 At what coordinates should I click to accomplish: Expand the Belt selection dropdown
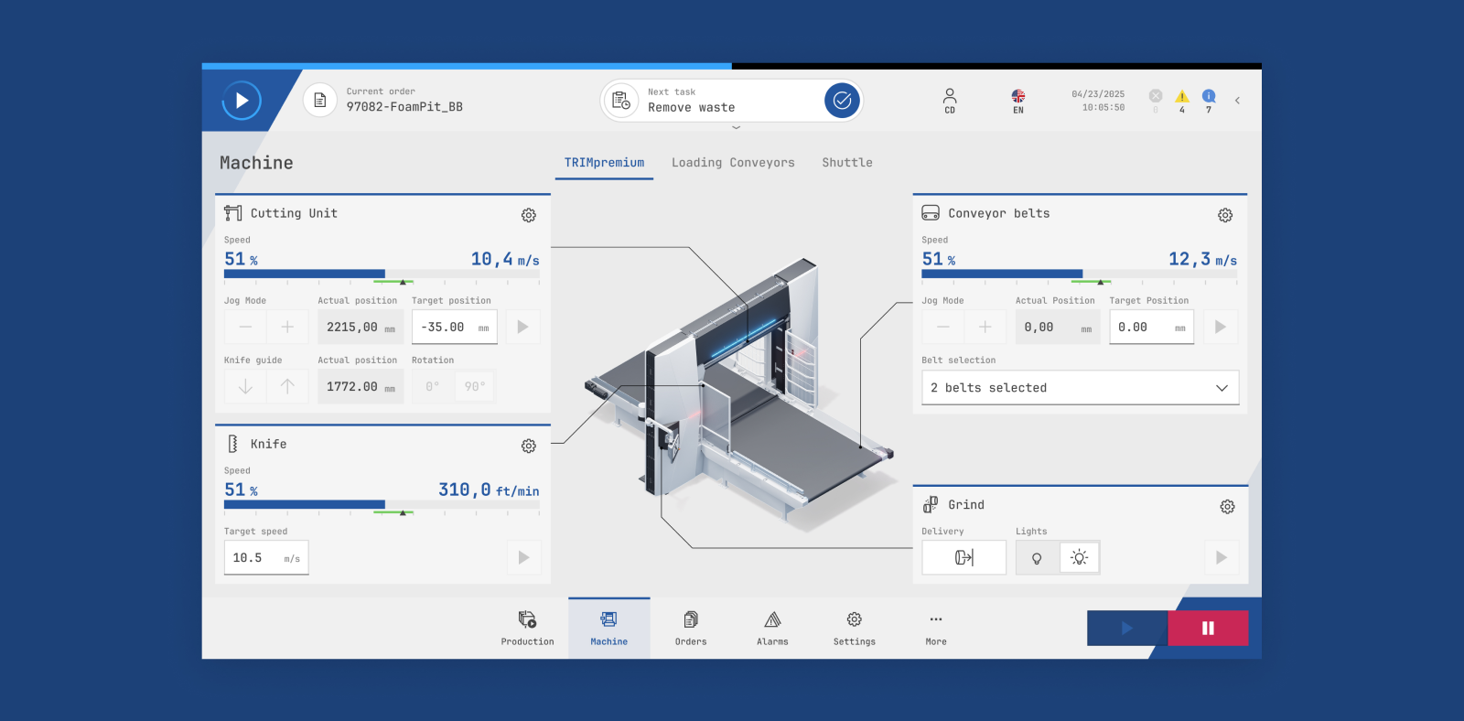click(1080, 388)
